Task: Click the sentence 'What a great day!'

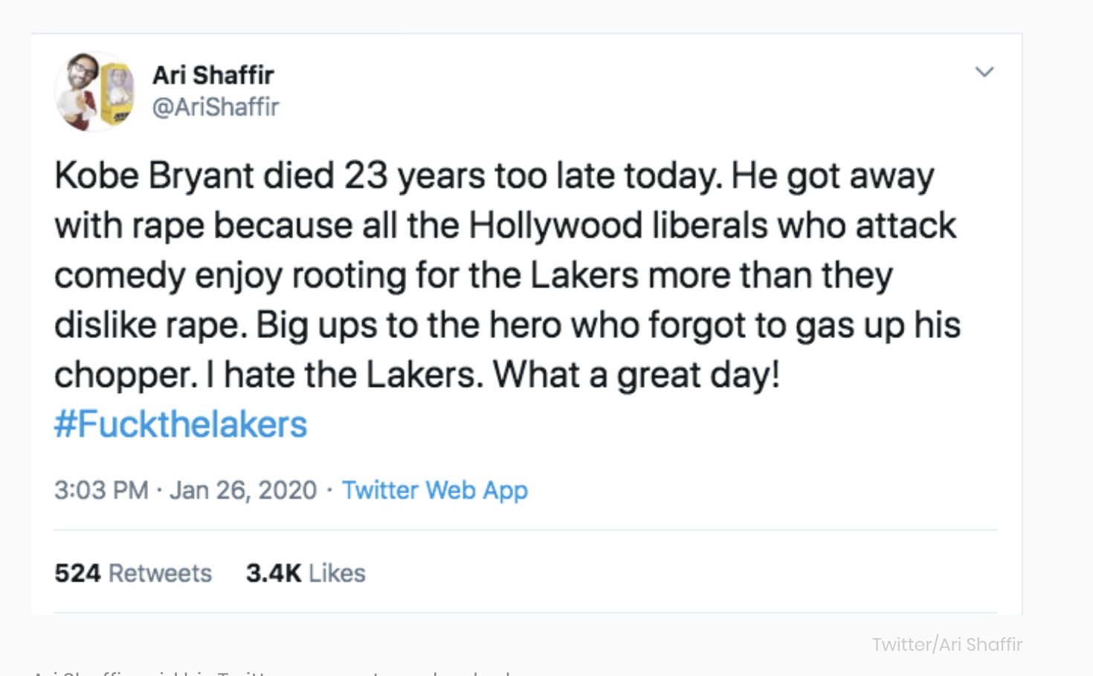Action: [x=636, y=374]
